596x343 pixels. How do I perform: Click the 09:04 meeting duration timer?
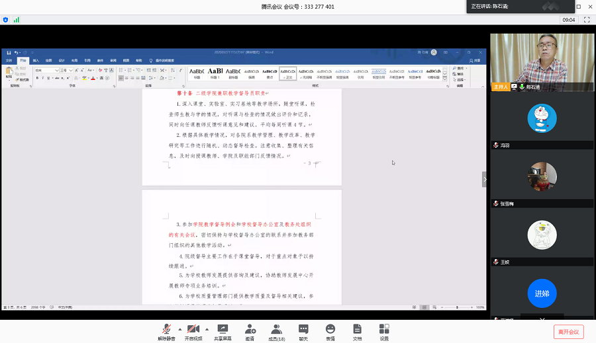pyautogui.click(x=569, y=20)
